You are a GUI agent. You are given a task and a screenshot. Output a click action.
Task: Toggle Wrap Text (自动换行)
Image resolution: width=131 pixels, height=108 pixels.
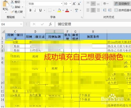pyautogui.click(x=122, y=4)
